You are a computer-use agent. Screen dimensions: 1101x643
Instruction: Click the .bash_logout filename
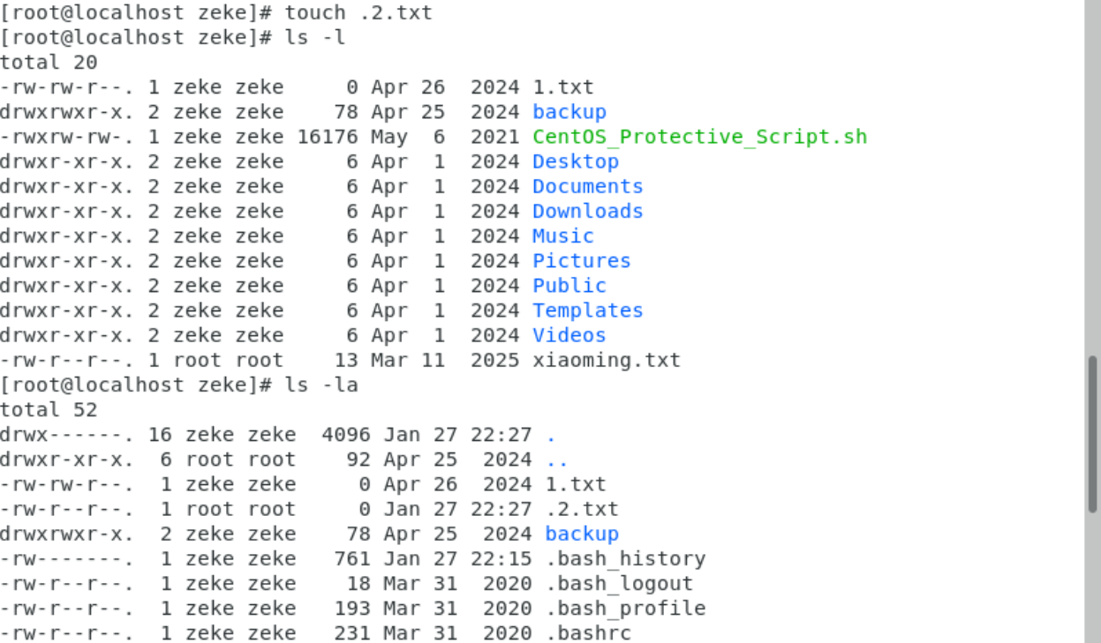(x=618, y=583)
